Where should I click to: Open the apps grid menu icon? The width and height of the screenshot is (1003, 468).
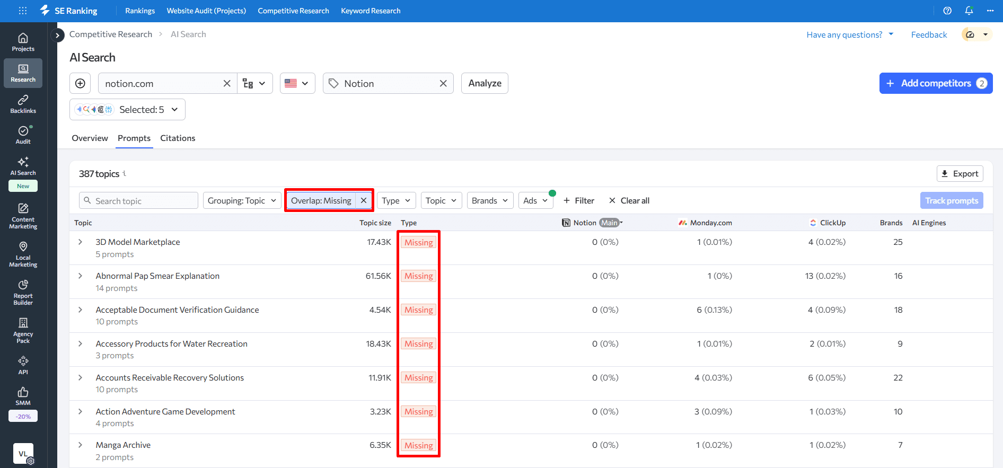[x=23, y=11]
